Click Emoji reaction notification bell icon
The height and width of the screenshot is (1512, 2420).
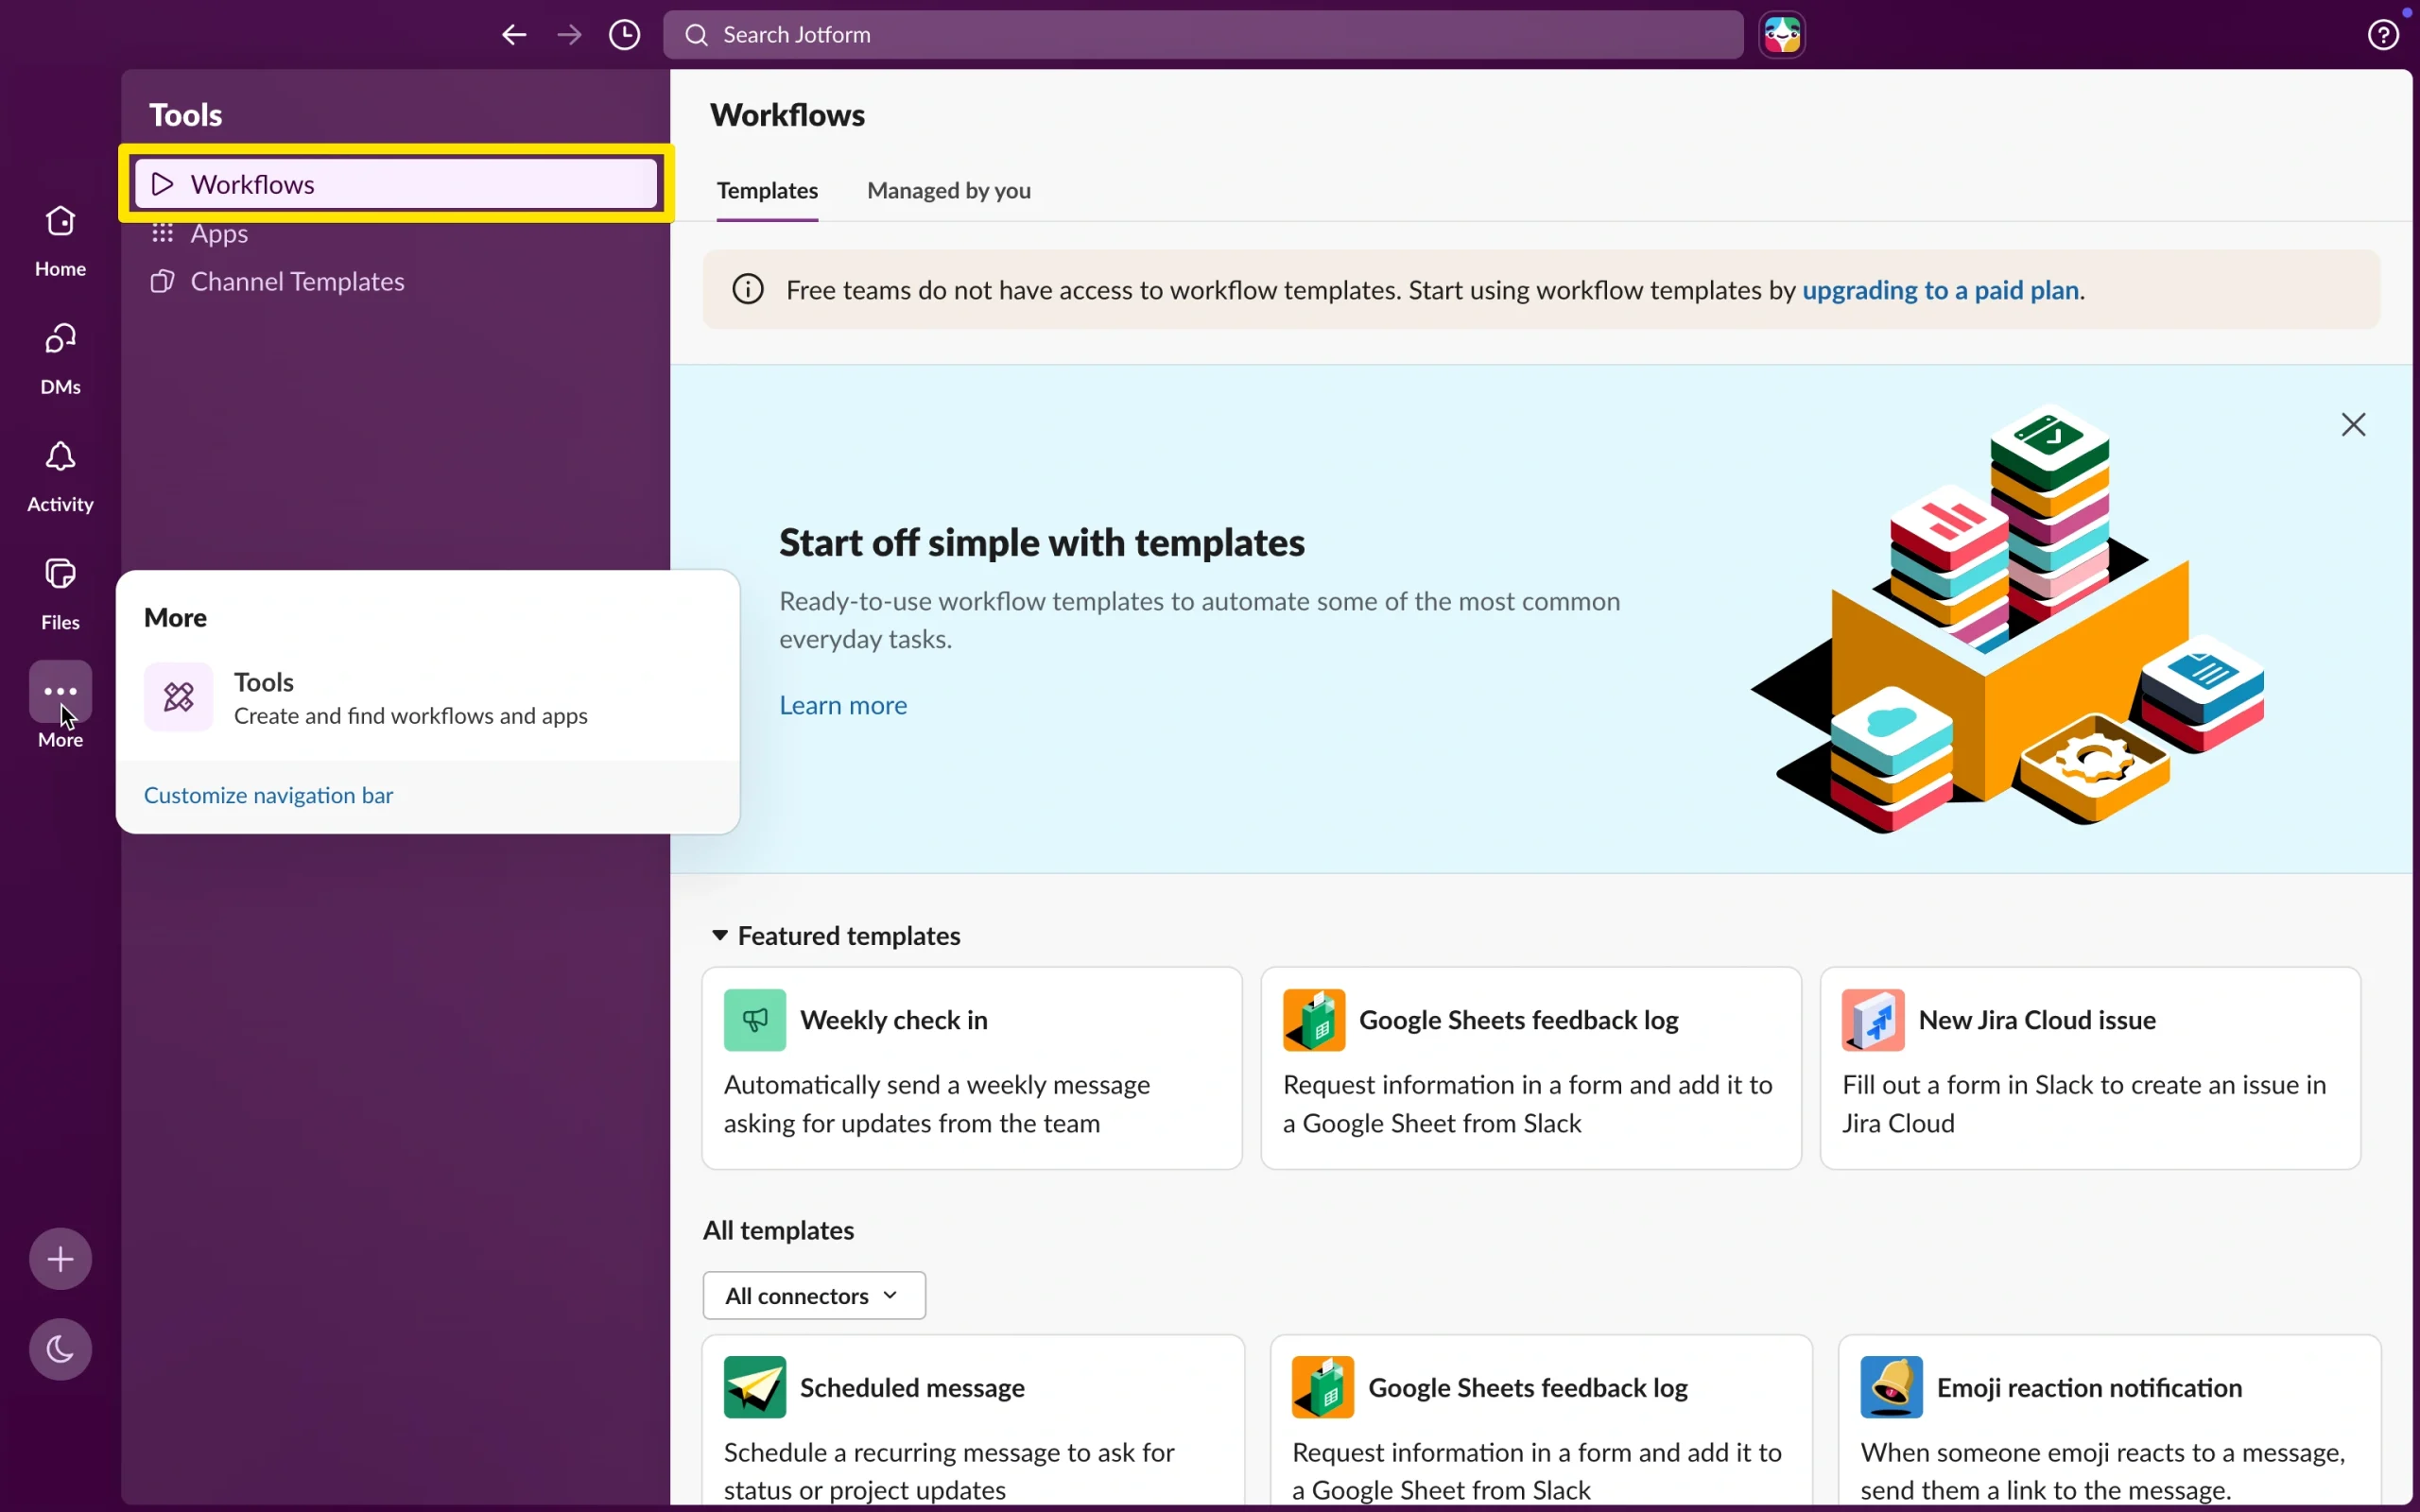point(1891,1387)
